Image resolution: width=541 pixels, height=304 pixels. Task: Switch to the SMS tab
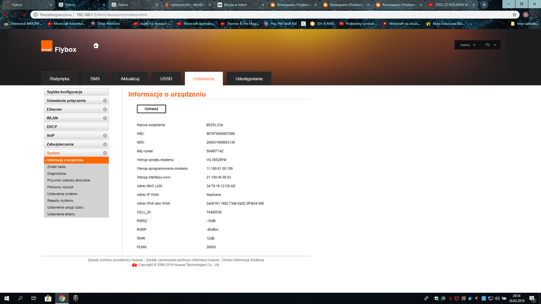pyautogui.click(x=95, y=78)
